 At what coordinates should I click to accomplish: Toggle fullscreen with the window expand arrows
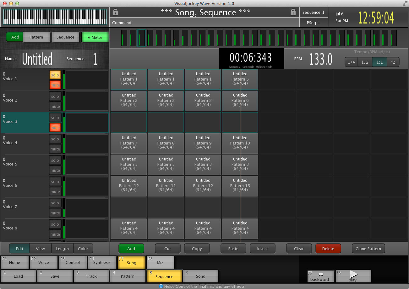coord(405,3)
